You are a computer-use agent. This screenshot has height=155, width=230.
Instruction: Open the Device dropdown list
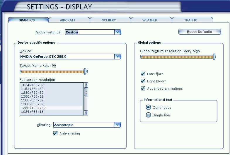tap(117, 56)
